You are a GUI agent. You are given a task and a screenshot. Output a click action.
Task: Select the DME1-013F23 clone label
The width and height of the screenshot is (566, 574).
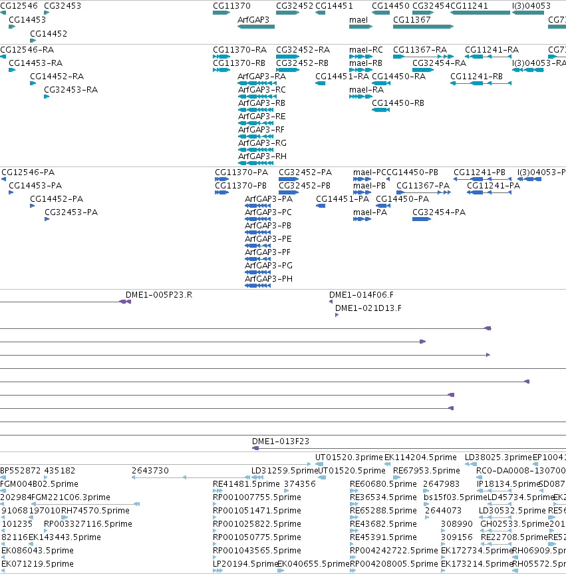click(x=281, y=441)
